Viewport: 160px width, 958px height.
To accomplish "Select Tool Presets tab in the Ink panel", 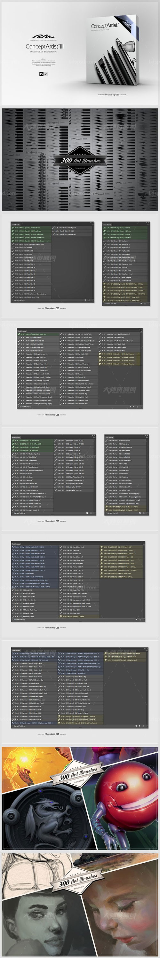I will (x=16, y=437).
